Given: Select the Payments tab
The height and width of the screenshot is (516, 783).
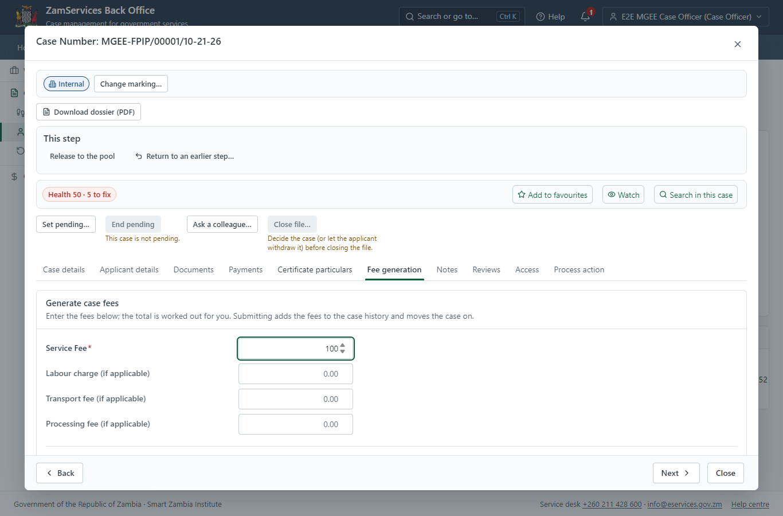Looking at the screenshot, I should pyautogui.click(x=245, y=269).
